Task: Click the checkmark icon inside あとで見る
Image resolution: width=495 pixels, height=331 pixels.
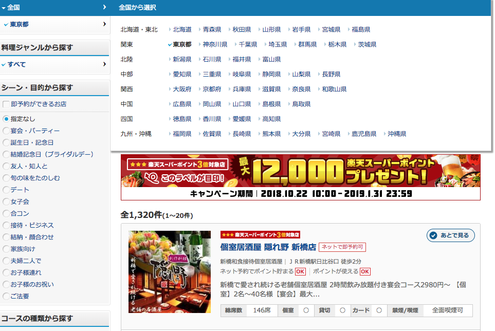Action: [x=433, y=235]
